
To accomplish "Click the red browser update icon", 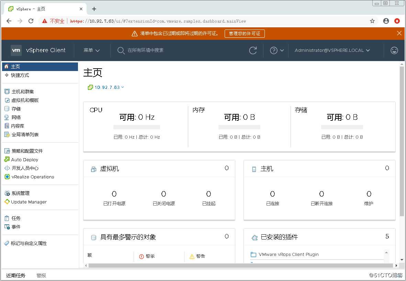I will click(x=397, y=21).
